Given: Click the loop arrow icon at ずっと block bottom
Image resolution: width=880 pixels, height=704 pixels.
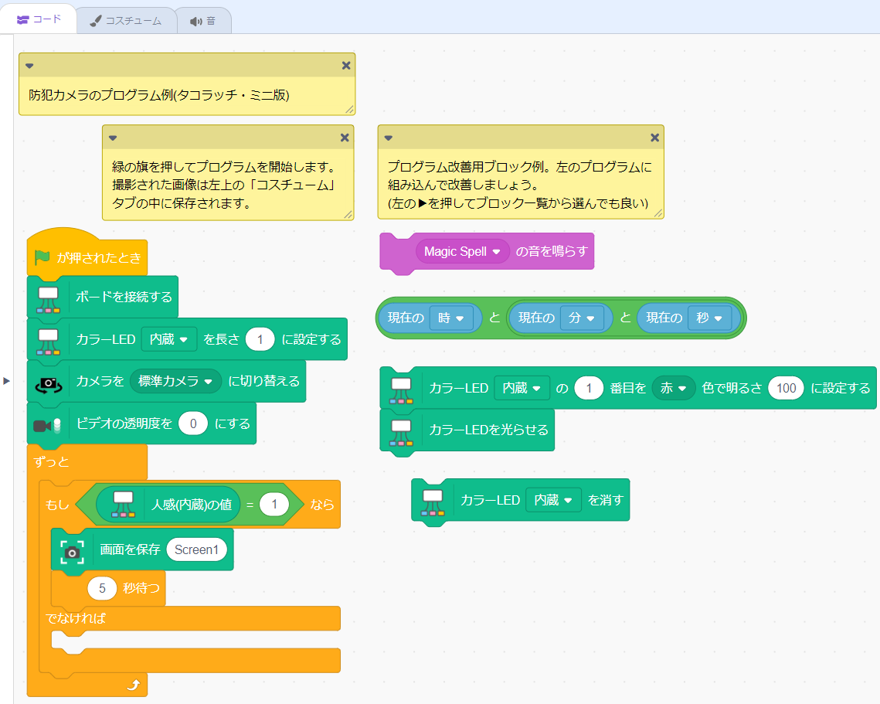Looking at the screenshot, I should coord(133,684).
